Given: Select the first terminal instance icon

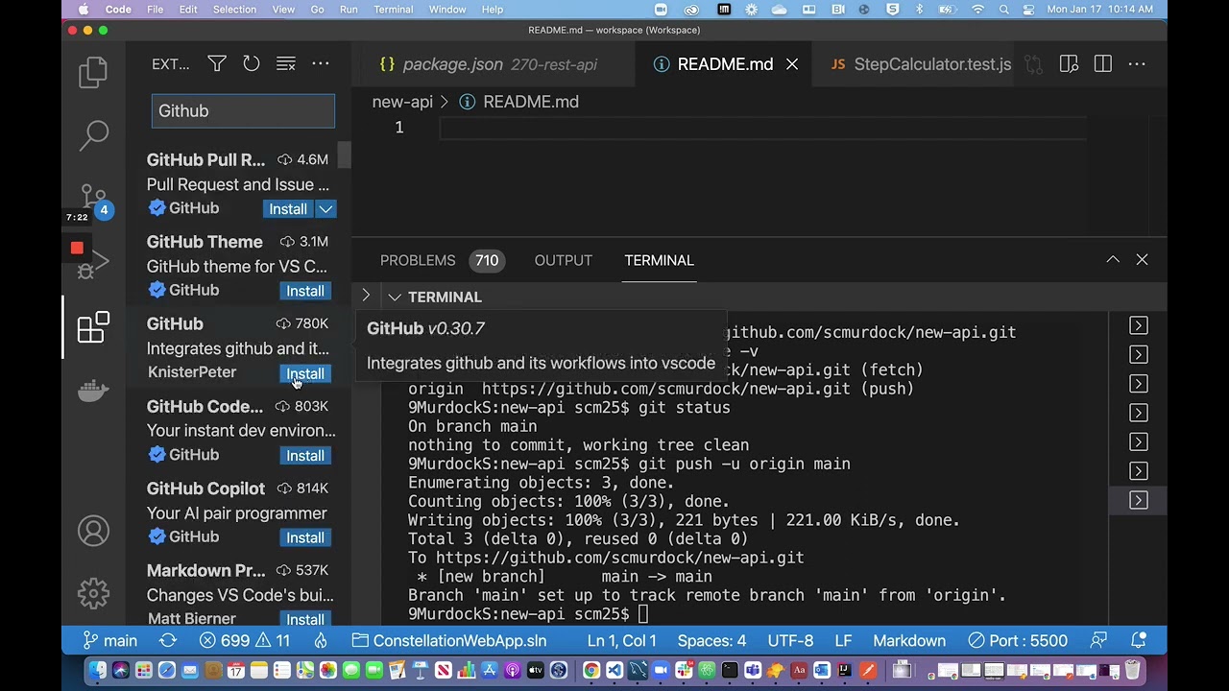Looking at the screenshot, I should tap(1138, 326).
